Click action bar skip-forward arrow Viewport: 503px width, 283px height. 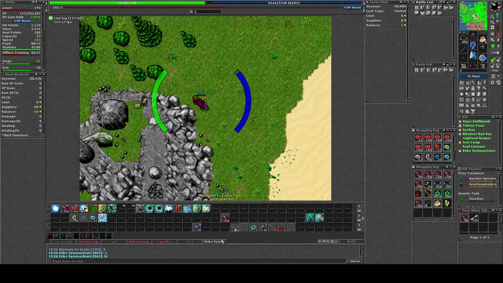tap(360, 211)
